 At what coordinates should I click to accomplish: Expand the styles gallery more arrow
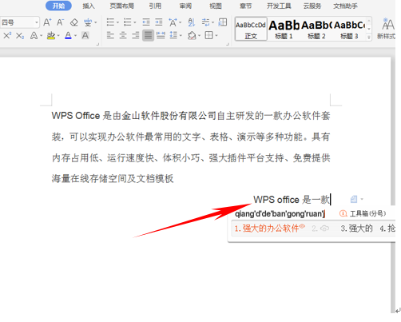pos(369,38)
